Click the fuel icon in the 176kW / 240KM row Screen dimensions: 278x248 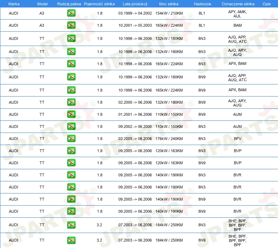[71, 139]
